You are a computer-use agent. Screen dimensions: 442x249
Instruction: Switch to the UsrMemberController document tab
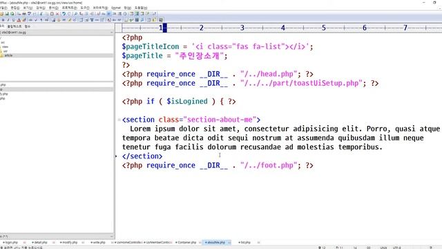tap(158, 243)
